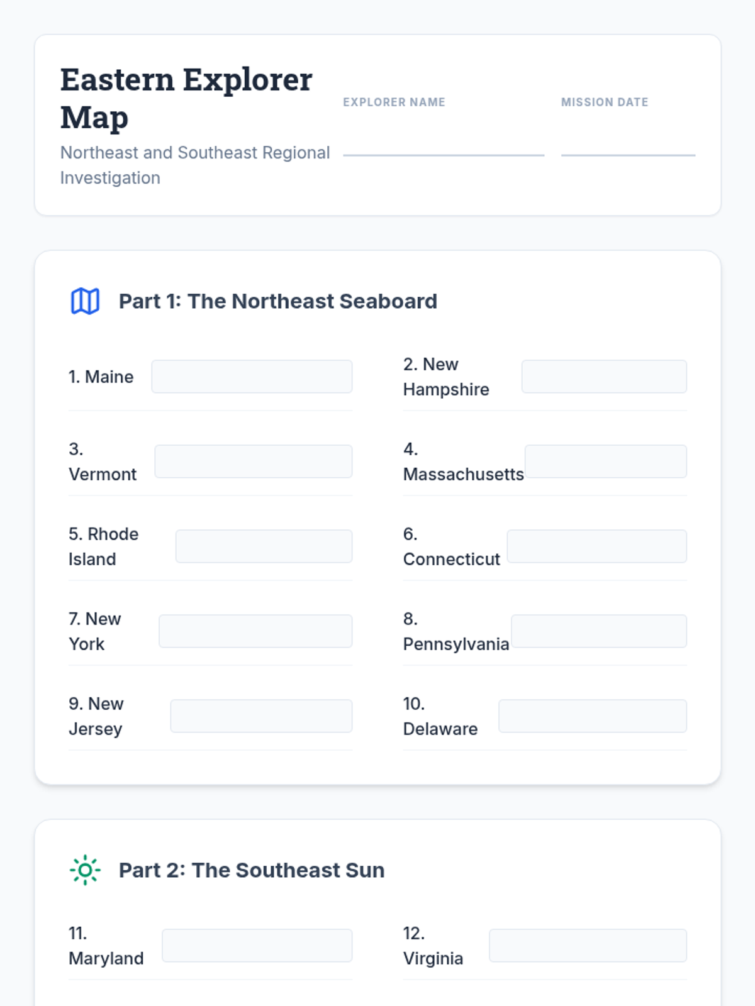Click the Part 2: The Southeast Sun heading
755x1006 pixels.
click(x=252, y=870)
